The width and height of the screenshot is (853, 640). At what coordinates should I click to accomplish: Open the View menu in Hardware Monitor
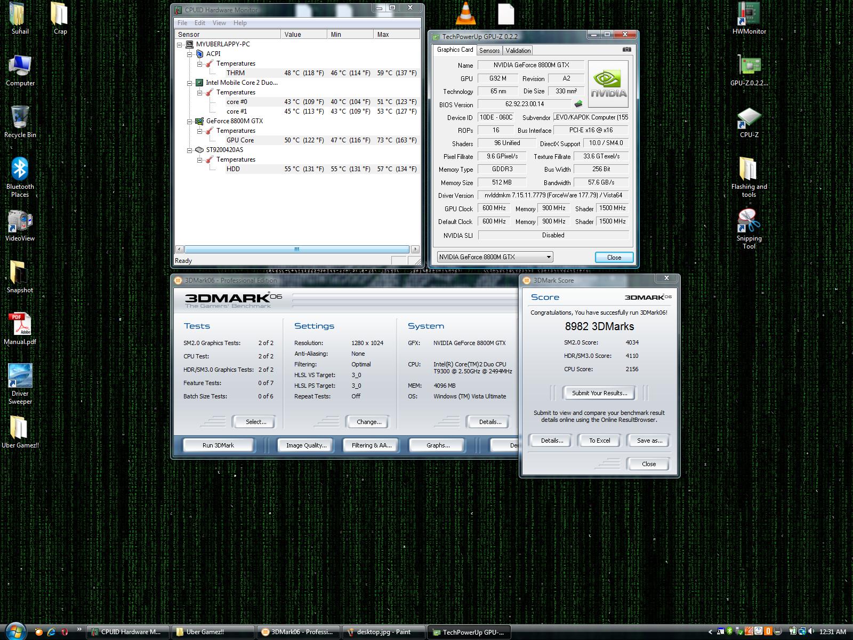[x=219, y=23]
